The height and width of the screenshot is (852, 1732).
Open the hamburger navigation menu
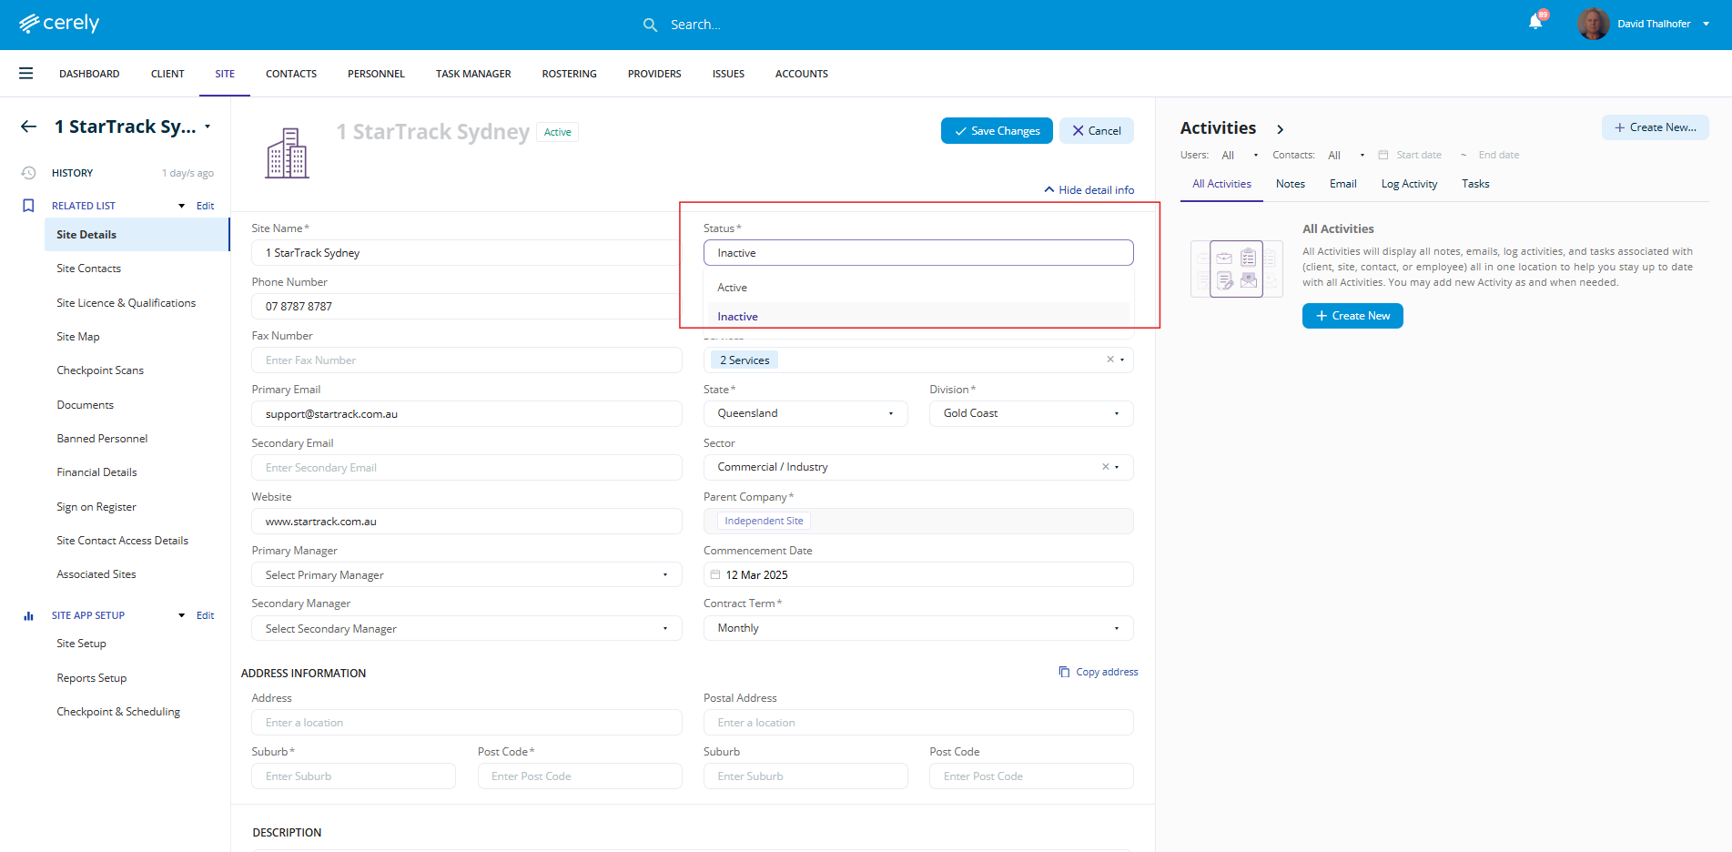coord(25,74)
